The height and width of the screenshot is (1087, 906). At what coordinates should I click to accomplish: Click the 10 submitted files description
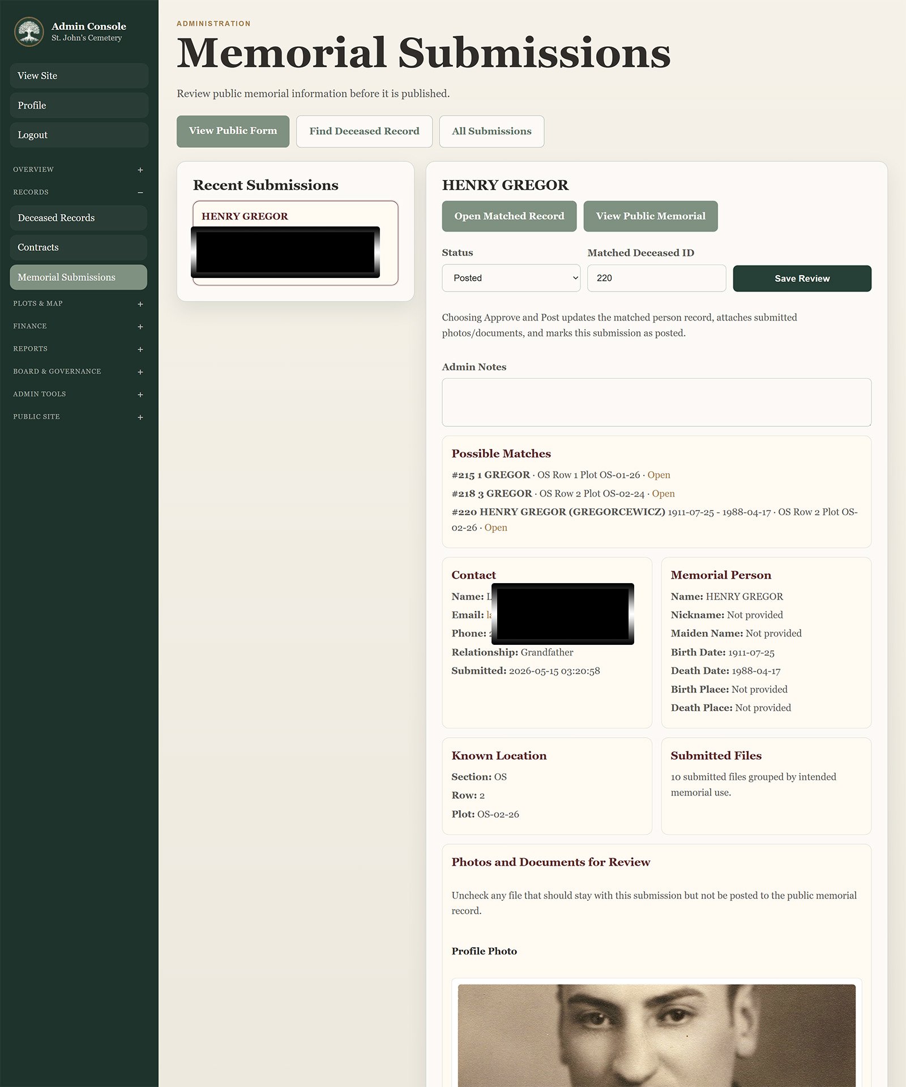[x=753, y=785]
